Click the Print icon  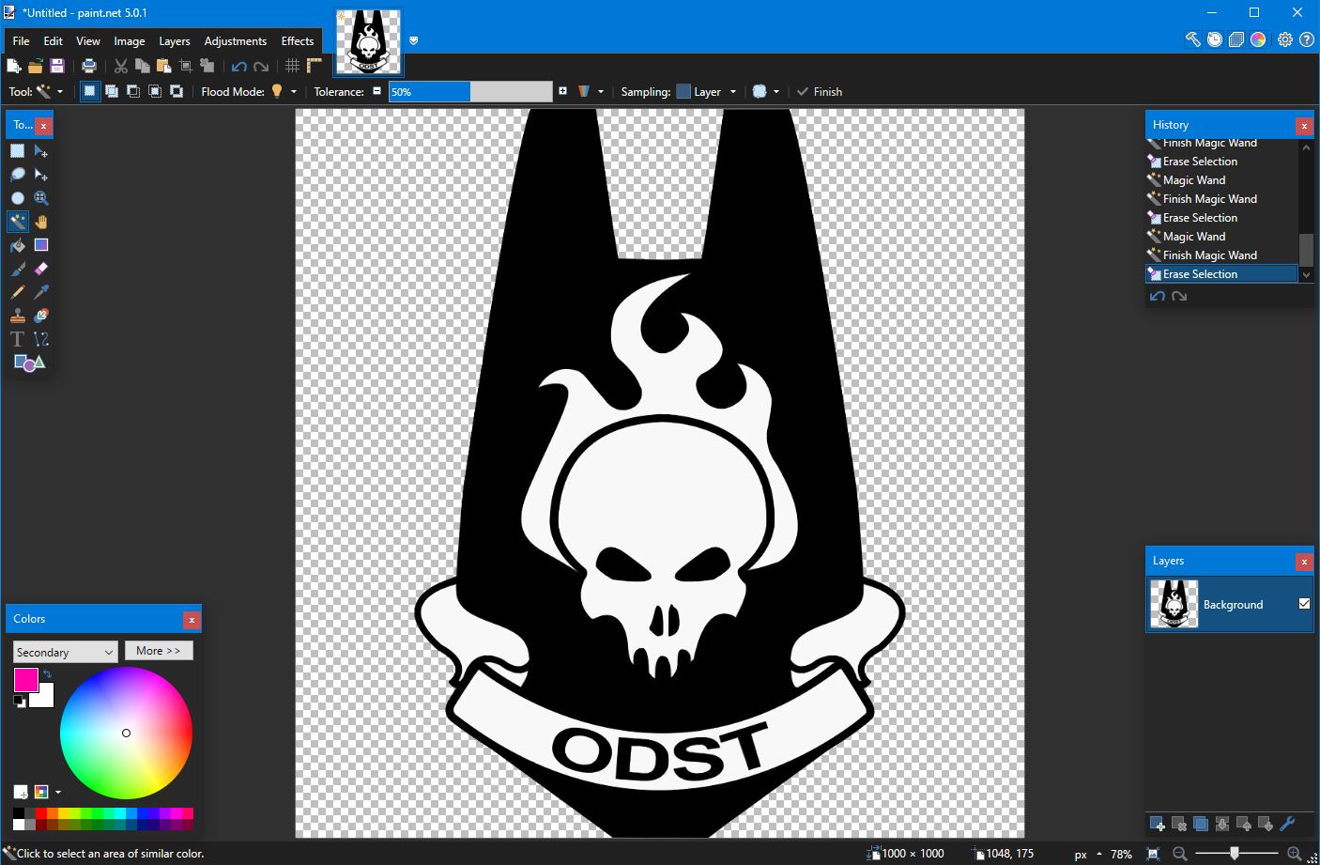89,66
